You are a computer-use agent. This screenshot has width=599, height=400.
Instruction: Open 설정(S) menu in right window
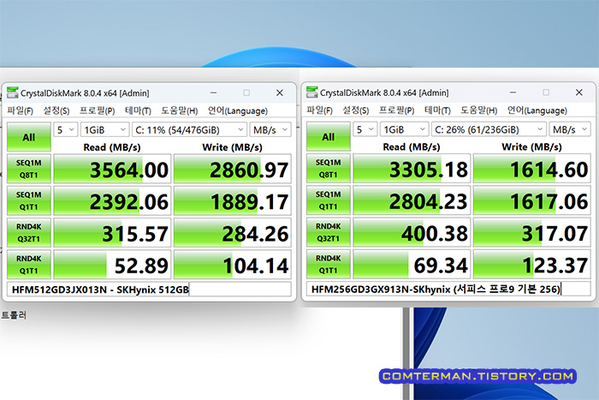pyautogui.click(x=356, y=110)
